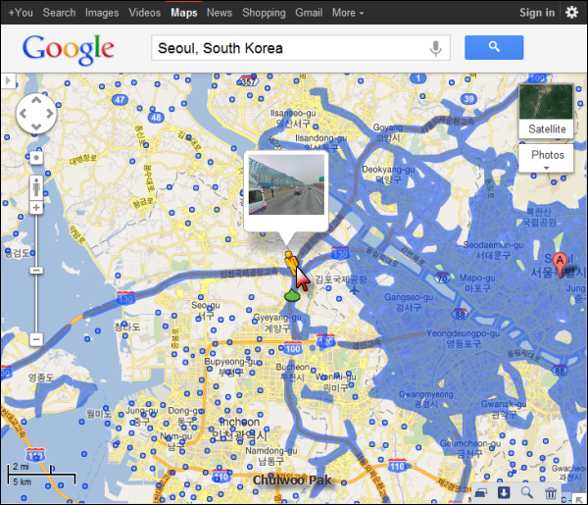Click the green Street View target marker

291,296
